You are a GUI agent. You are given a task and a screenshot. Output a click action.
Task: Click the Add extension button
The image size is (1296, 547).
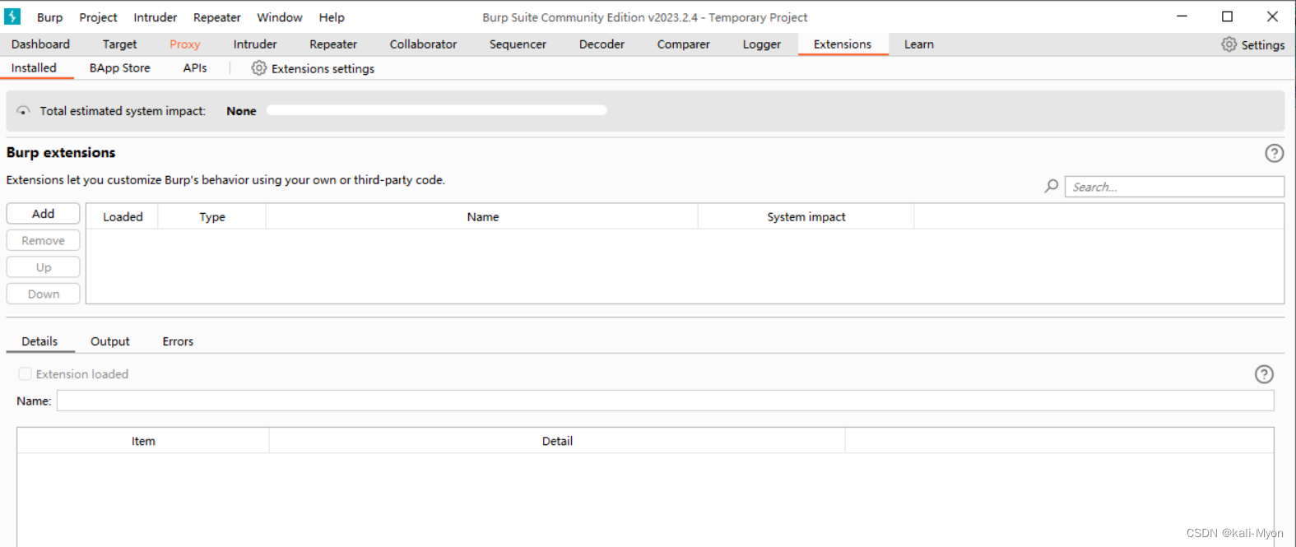click(43, 214)
